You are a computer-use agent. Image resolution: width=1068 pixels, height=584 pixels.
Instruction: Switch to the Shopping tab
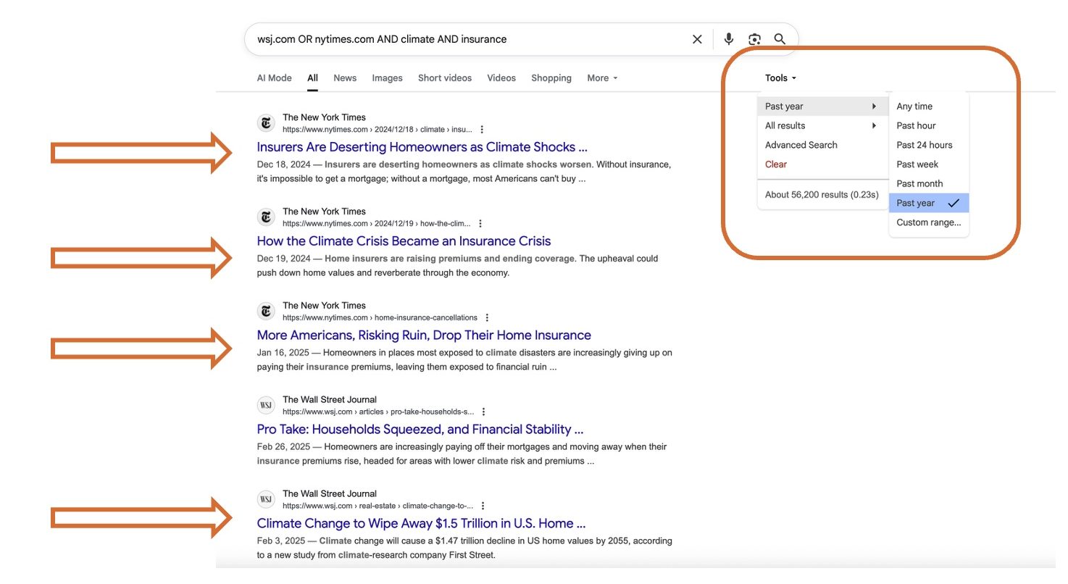[551, 78]
